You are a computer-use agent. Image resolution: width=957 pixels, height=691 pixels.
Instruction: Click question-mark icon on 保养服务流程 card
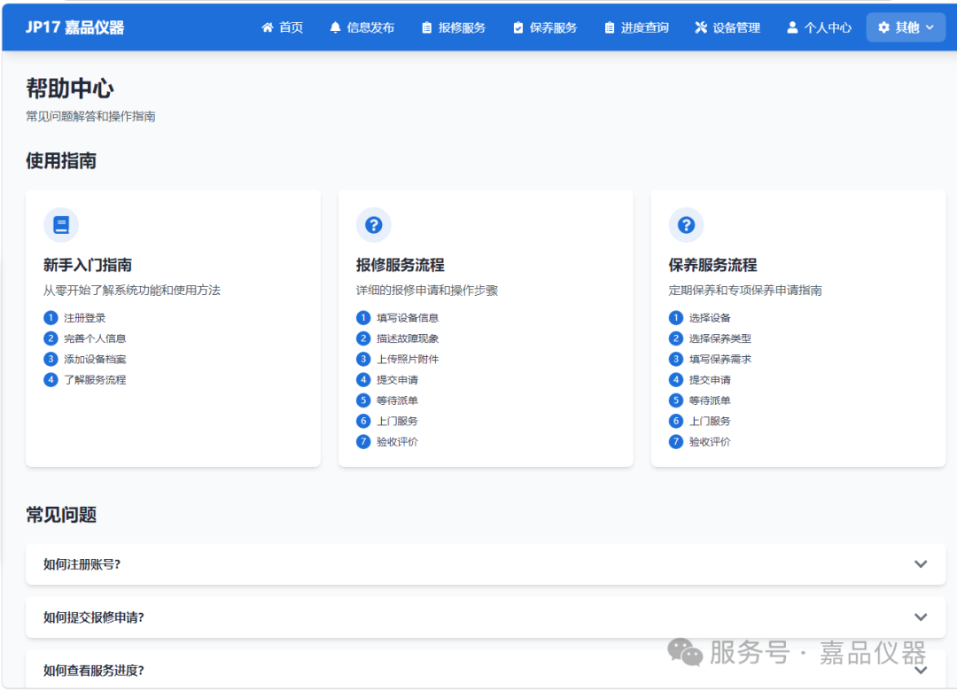tap(686, 225)
